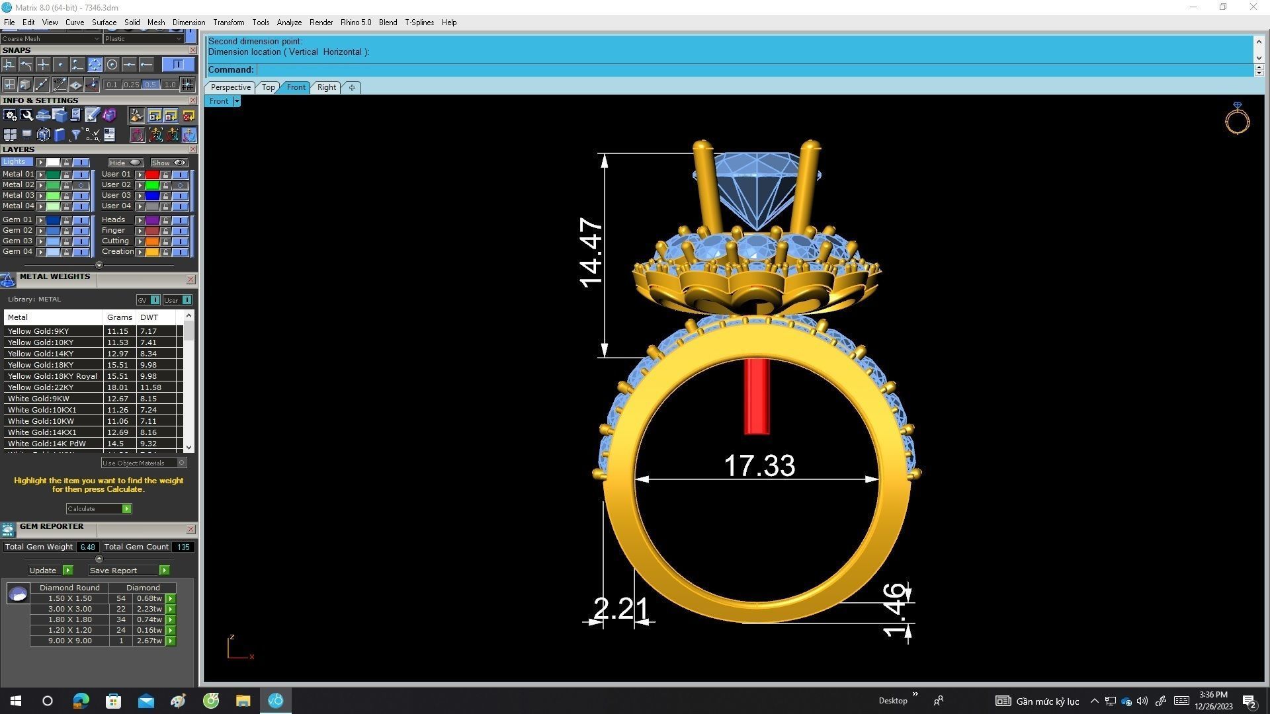Image resolution: width=1270 pixels, height=714 pixels.
Task: Click the Save Report button
Action: coord(128,571)
